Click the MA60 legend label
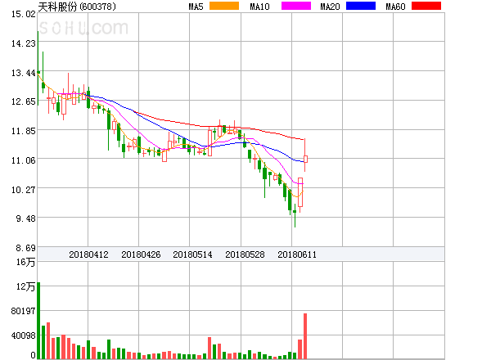The width and height of the screenshot is (491, 360). pyautogui.click(x=395, y=7)
